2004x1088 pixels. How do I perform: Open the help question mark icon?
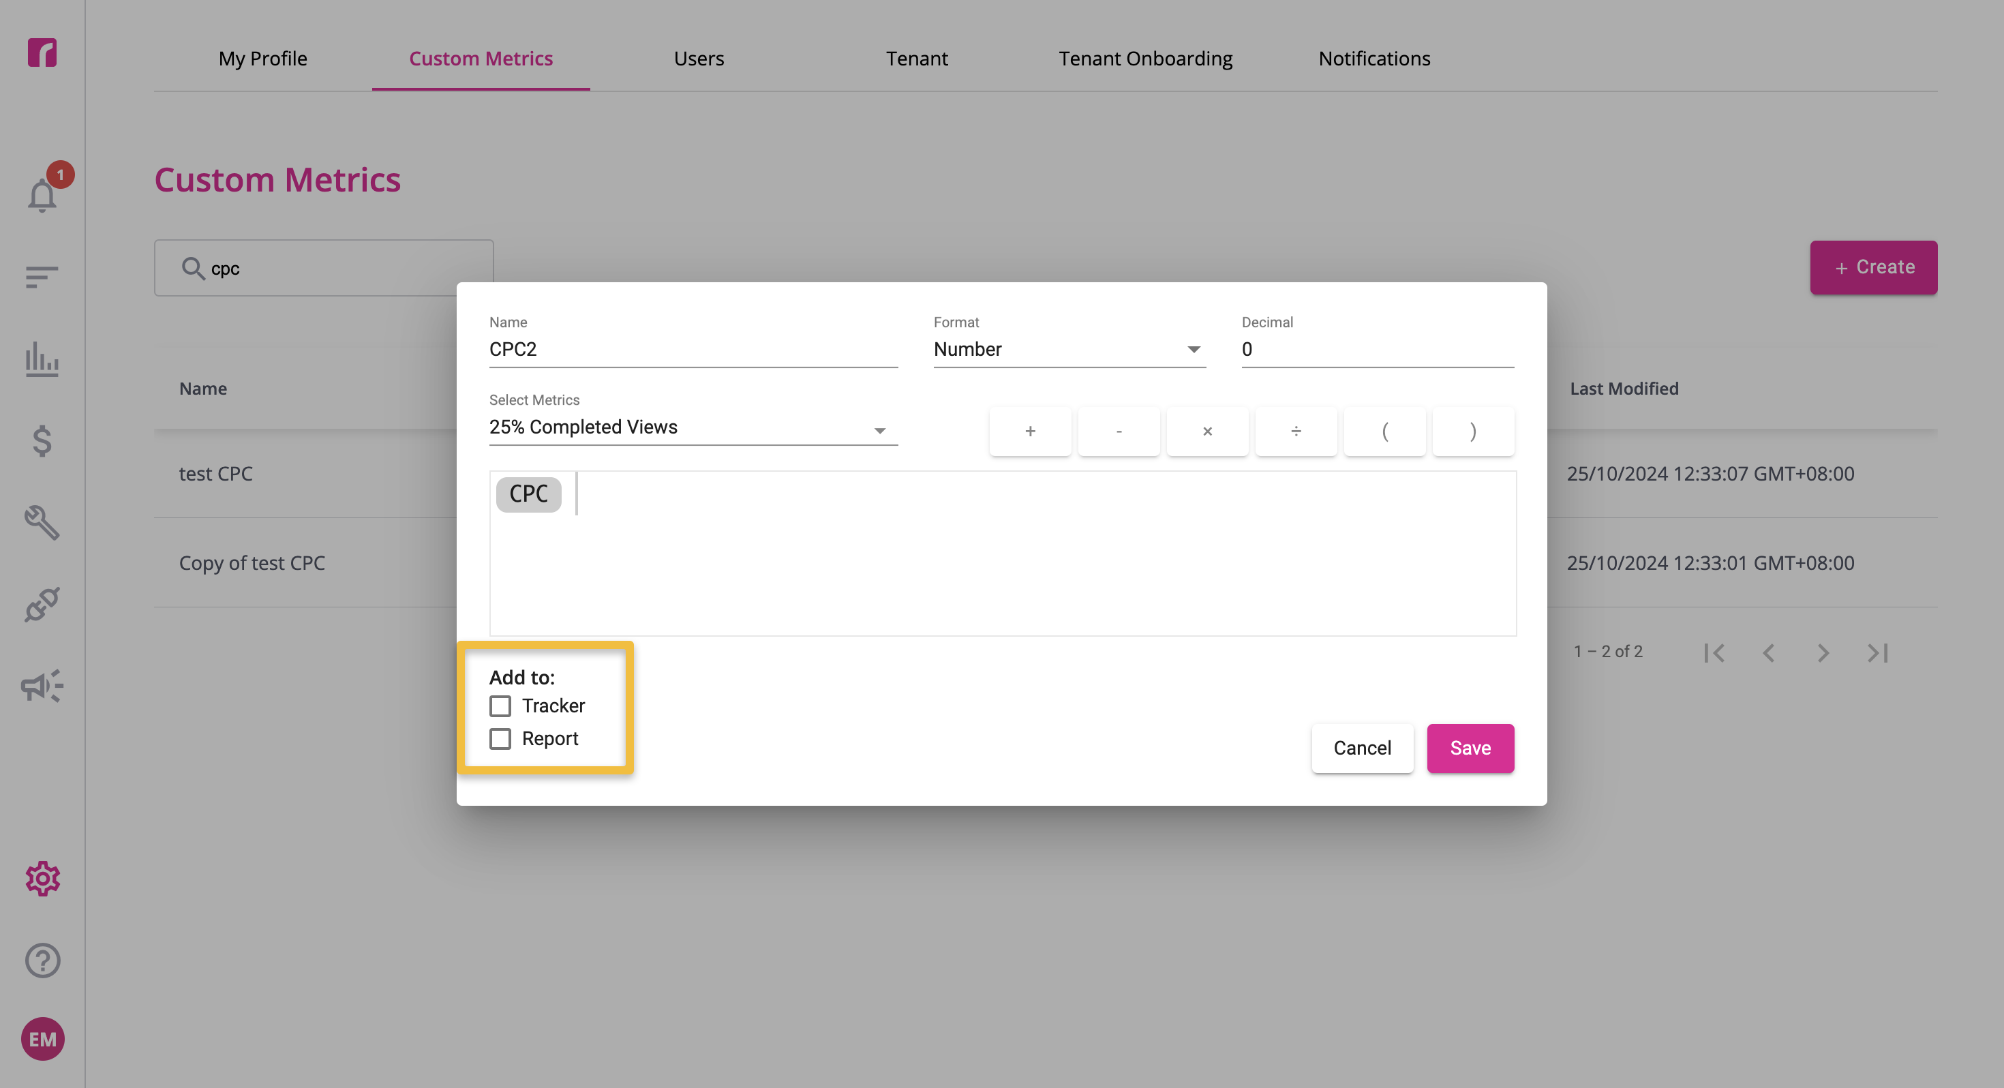[x=42, y=961]
